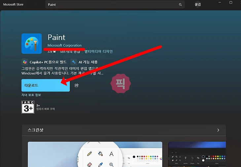Click the AI 기능 사용 label
This screenshot has height=167, width=241.
tap(88, 62)
